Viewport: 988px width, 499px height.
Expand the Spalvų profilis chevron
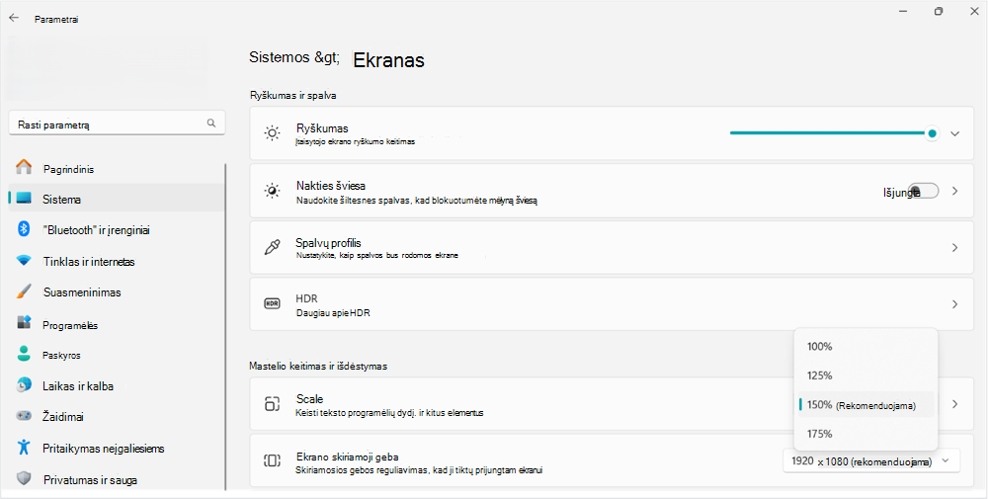tap(955, 248)
